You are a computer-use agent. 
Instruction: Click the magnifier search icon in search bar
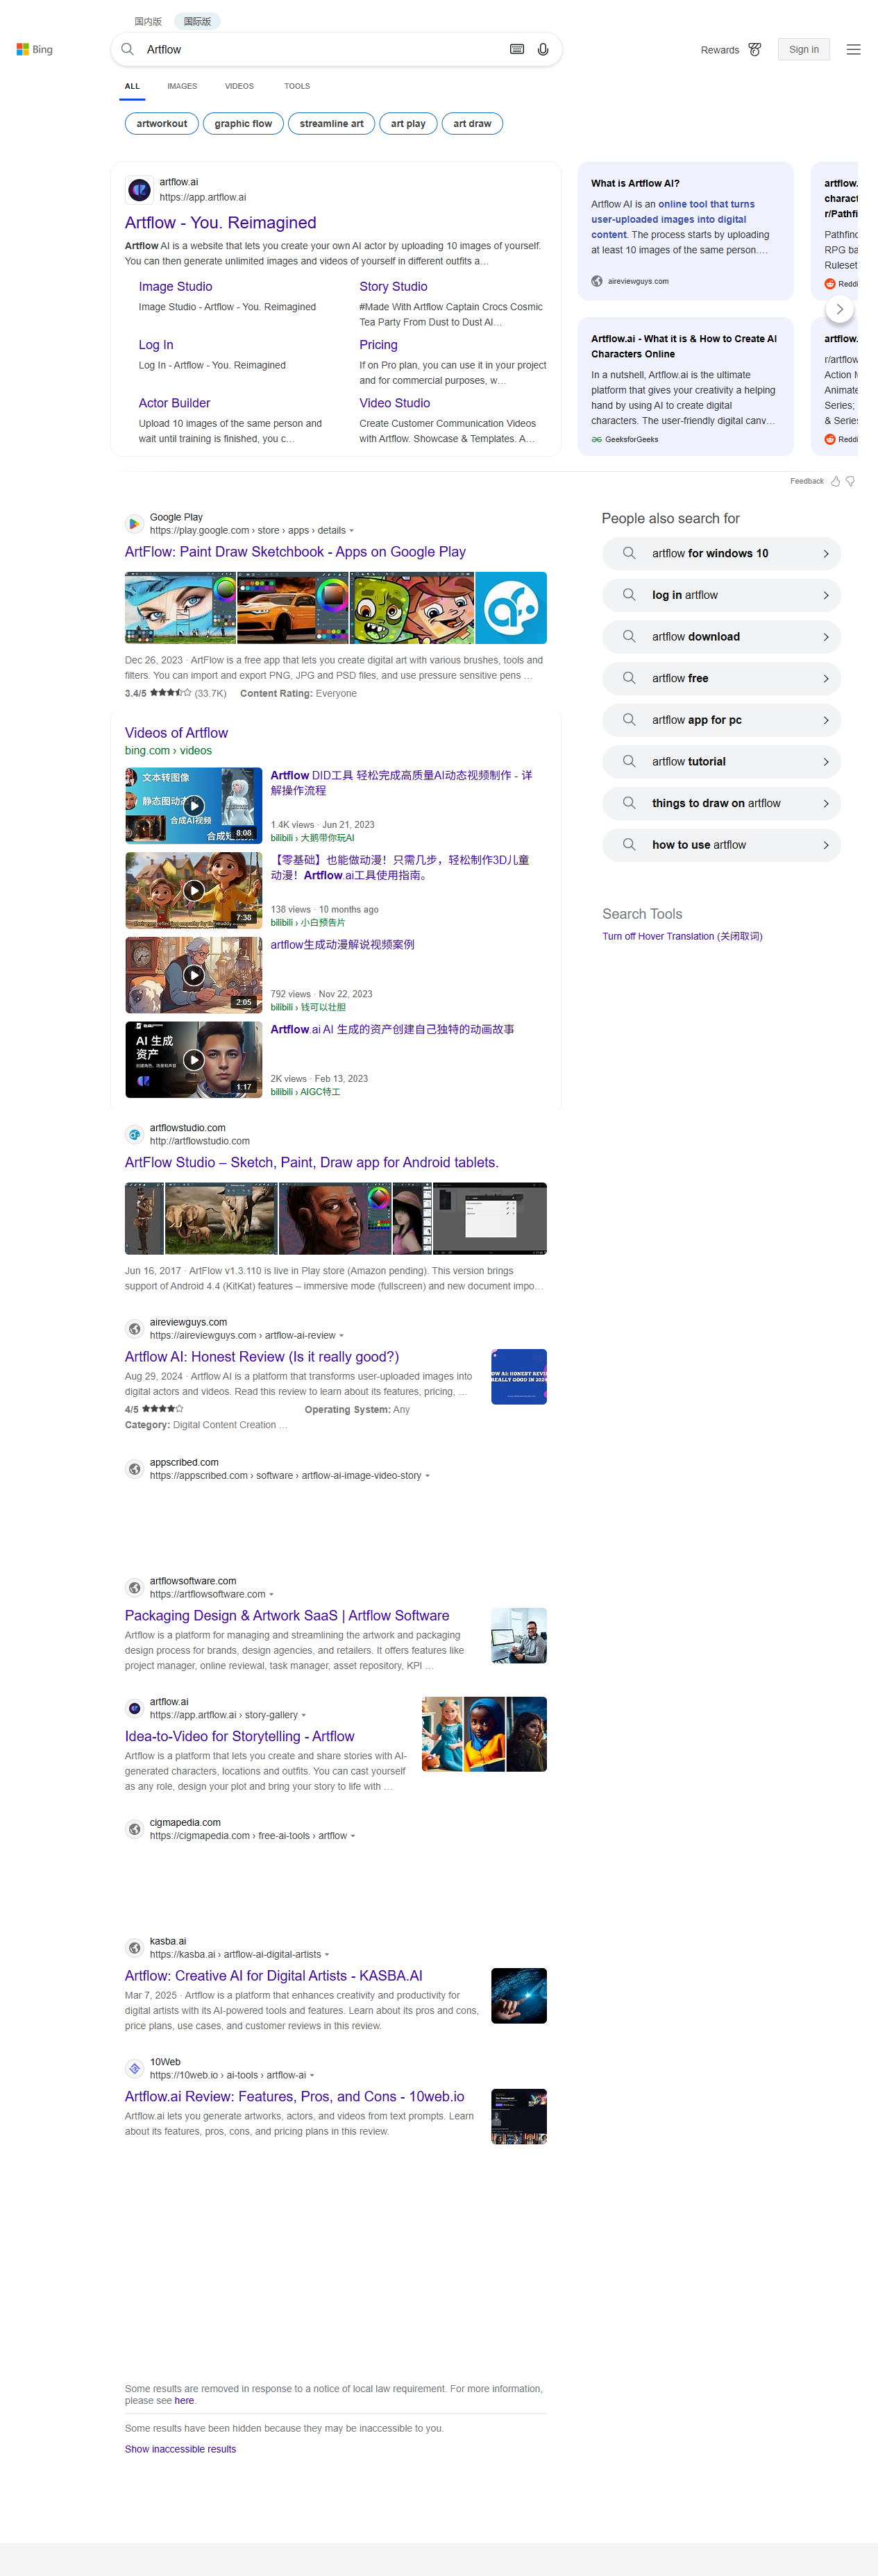[x=128, y=49]
